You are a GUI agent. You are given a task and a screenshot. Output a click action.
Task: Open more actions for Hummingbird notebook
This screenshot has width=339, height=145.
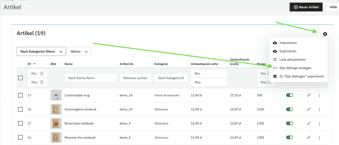coord(319,110)
